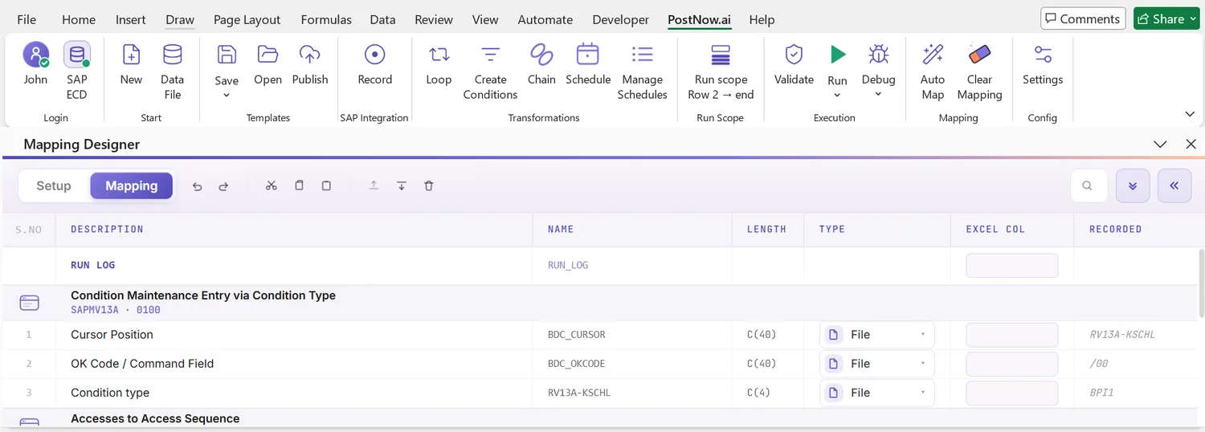Image resolution: width=1205 pixels, height=432 pixels.
Task: Click the mapping grid vertical scrollbar
Action: tap(1201, 283)
